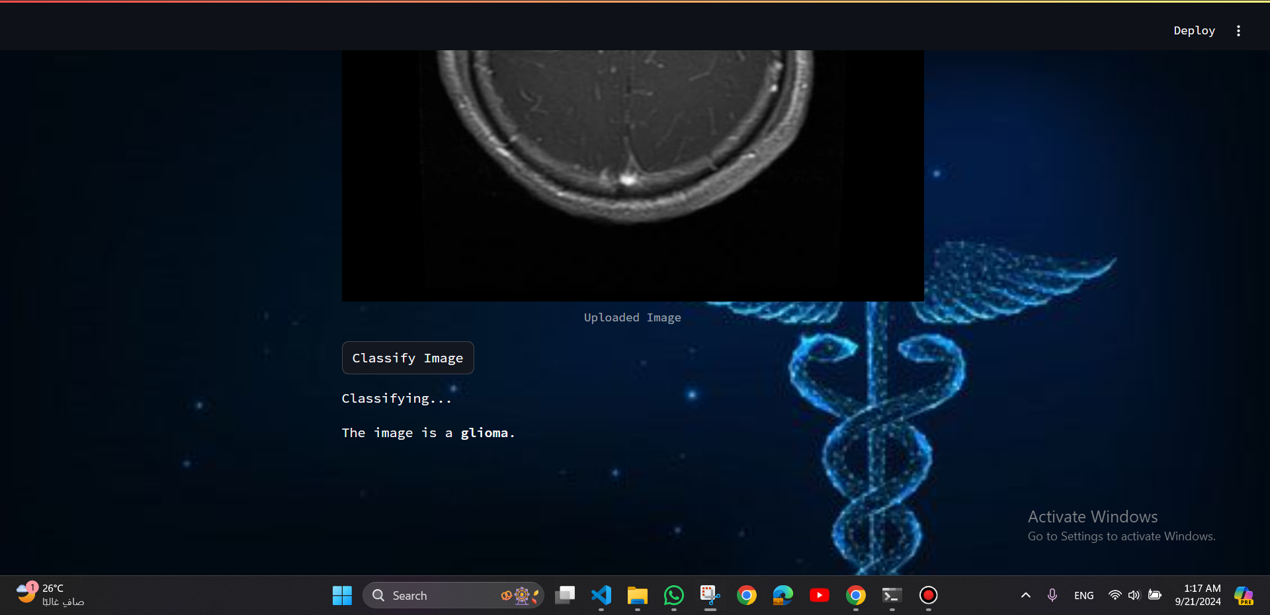The width and height of the screenshot is (1270, 615).
Task: Launch the Snipping Tool
Action: [x=710, y=595]
